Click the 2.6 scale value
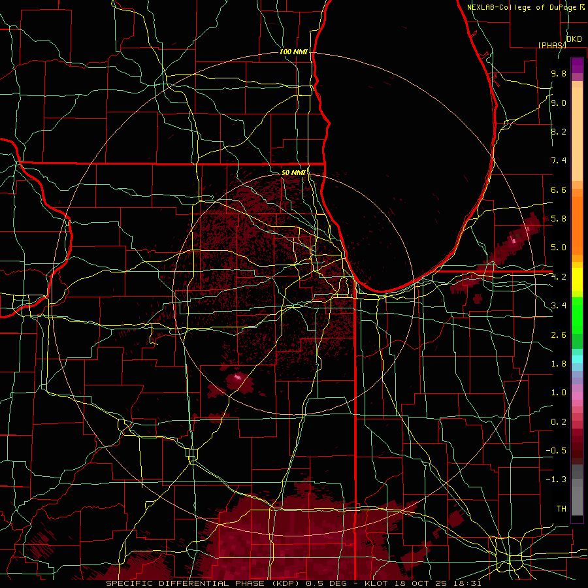Screen dimensions: 588x588 pyautogui.click(x=559, y=335)
